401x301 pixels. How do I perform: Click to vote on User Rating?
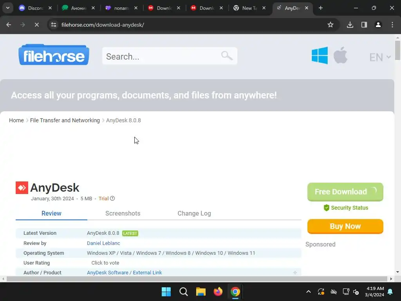click(x=105, y=263)
